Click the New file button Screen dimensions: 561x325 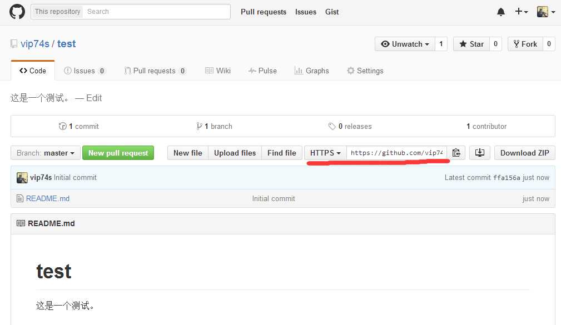point(188,153)
